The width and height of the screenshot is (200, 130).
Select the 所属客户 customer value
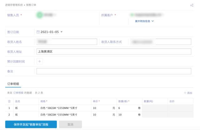pos(147,15)
